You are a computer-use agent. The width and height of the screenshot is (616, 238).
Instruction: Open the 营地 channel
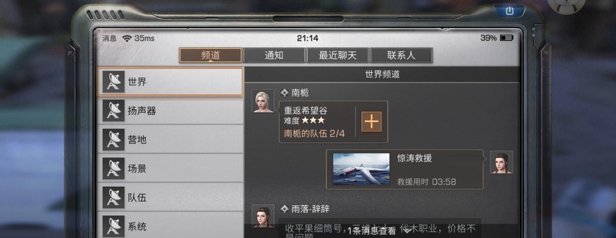pos(170,140)
